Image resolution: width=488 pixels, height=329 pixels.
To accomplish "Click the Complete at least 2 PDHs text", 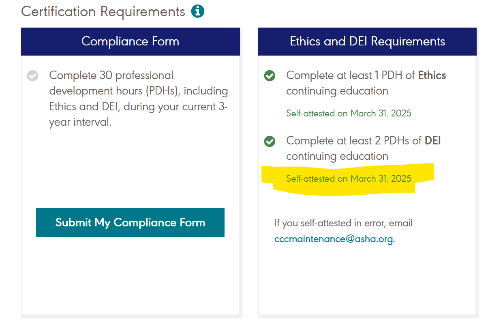I will click(x=354, y=141).
